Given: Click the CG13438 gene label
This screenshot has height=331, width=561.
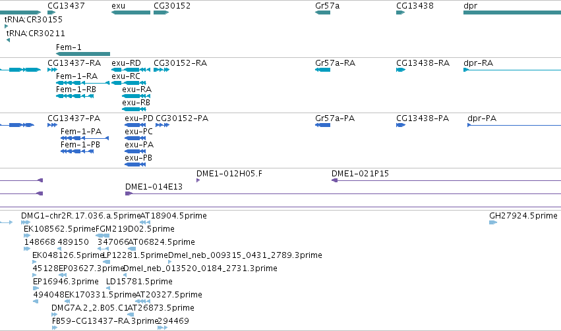Looking at the screenshot, I should (x=415, y=6).
